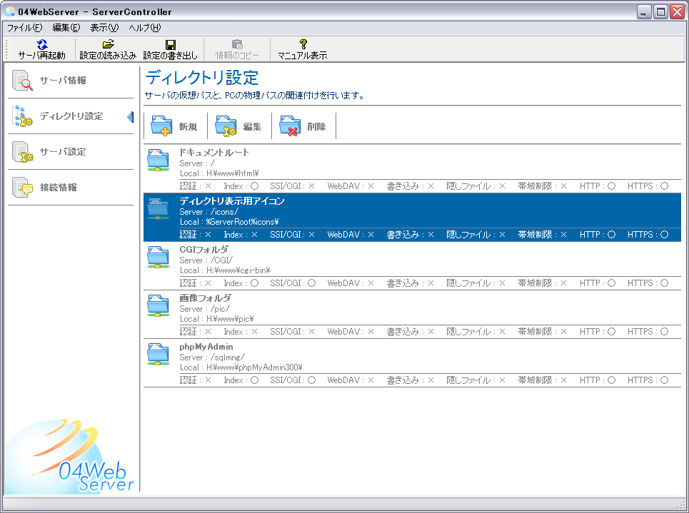Click the サーバ設定 sidebar icon
Viewport: 689px width, 513px height.
coord(22,151)
